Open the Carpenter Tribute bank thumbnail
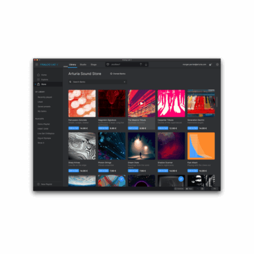This screenshot has height=254, width=254. (x=171, y=104)
